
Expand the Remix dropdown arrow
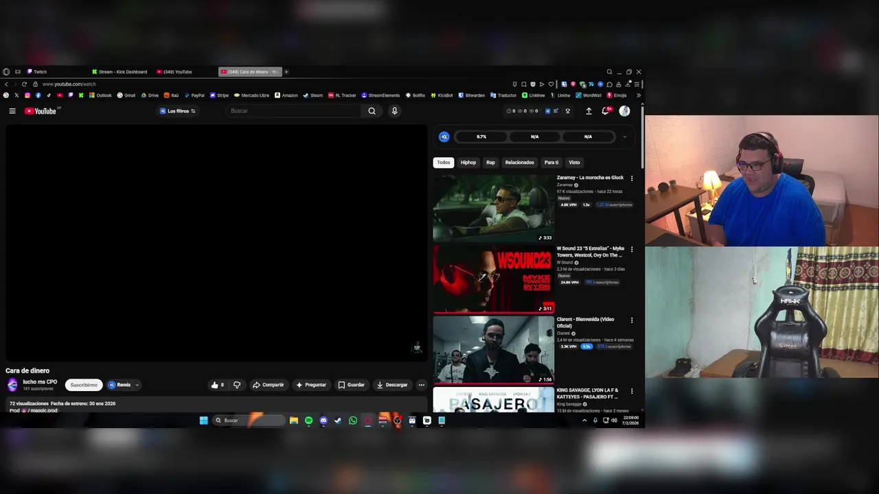tap(137, 385)
